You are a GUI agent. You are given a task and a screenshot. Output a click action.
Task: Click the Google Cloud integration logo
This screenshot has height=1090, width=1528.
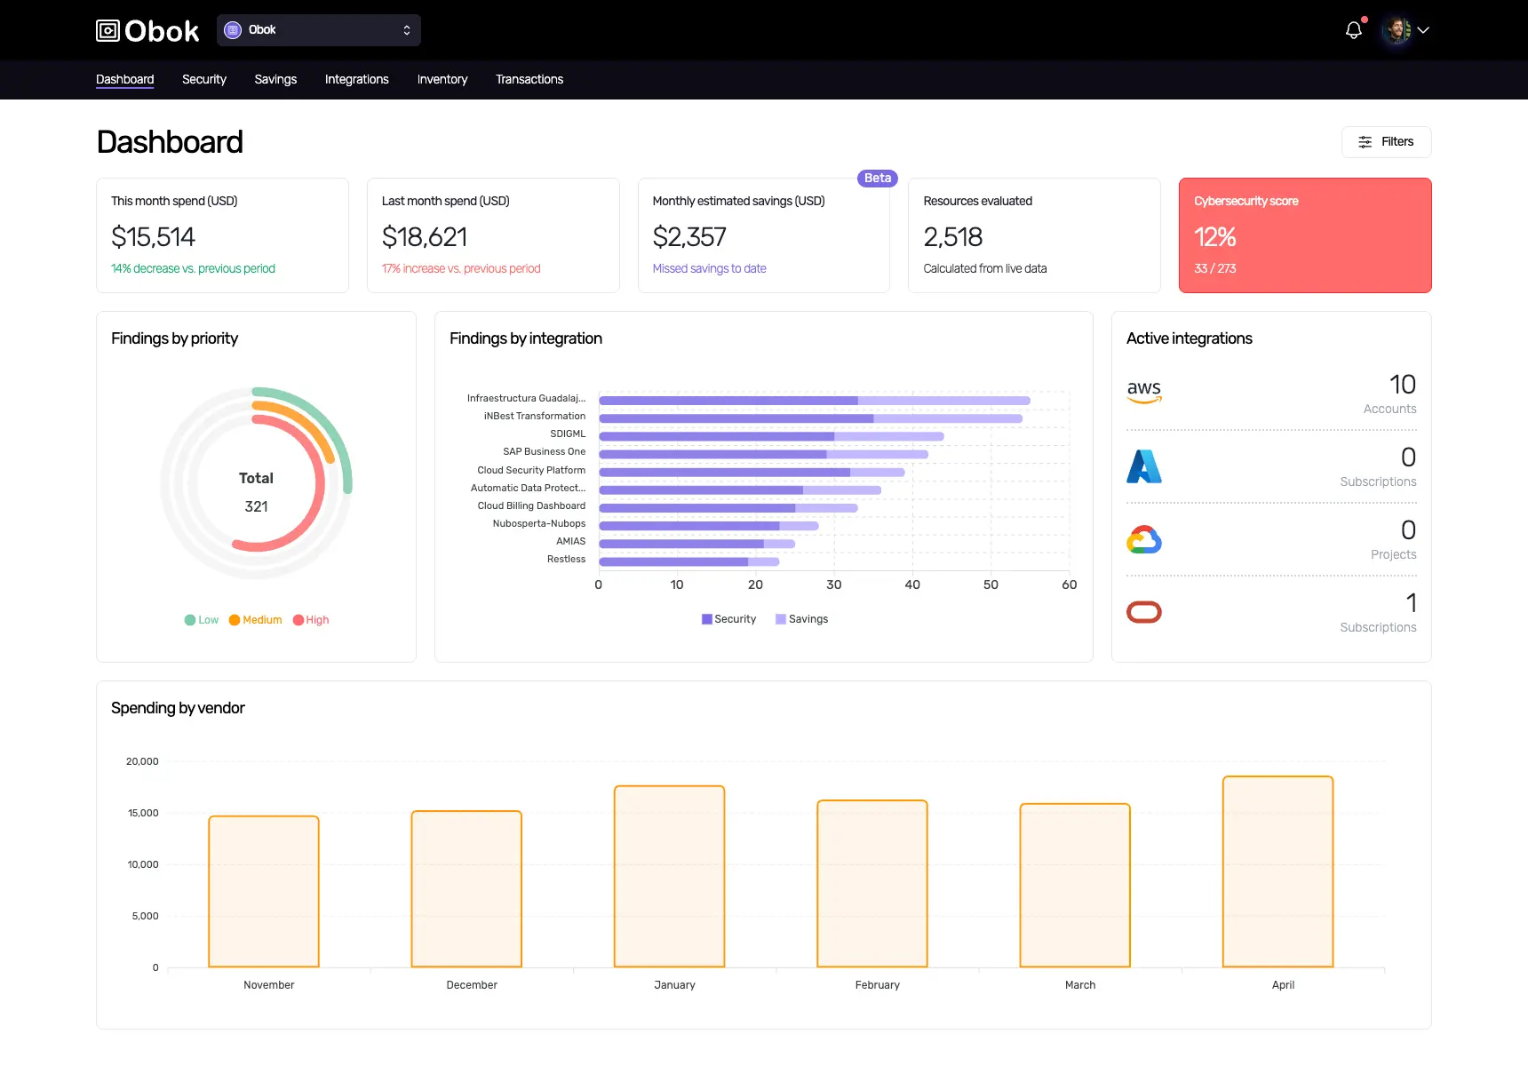click(1144, 539)
